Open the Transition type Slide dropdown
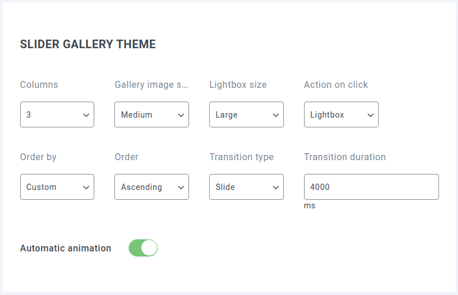Viewport: 458px width, 295px height. click(x=246, y=187)
